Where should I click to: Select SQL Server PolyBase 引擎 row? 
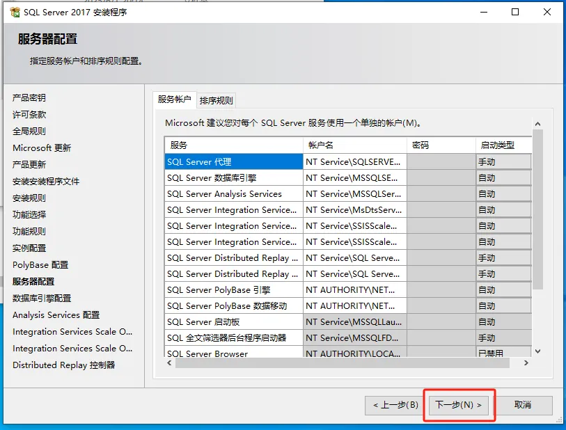[x=233, y=289]
